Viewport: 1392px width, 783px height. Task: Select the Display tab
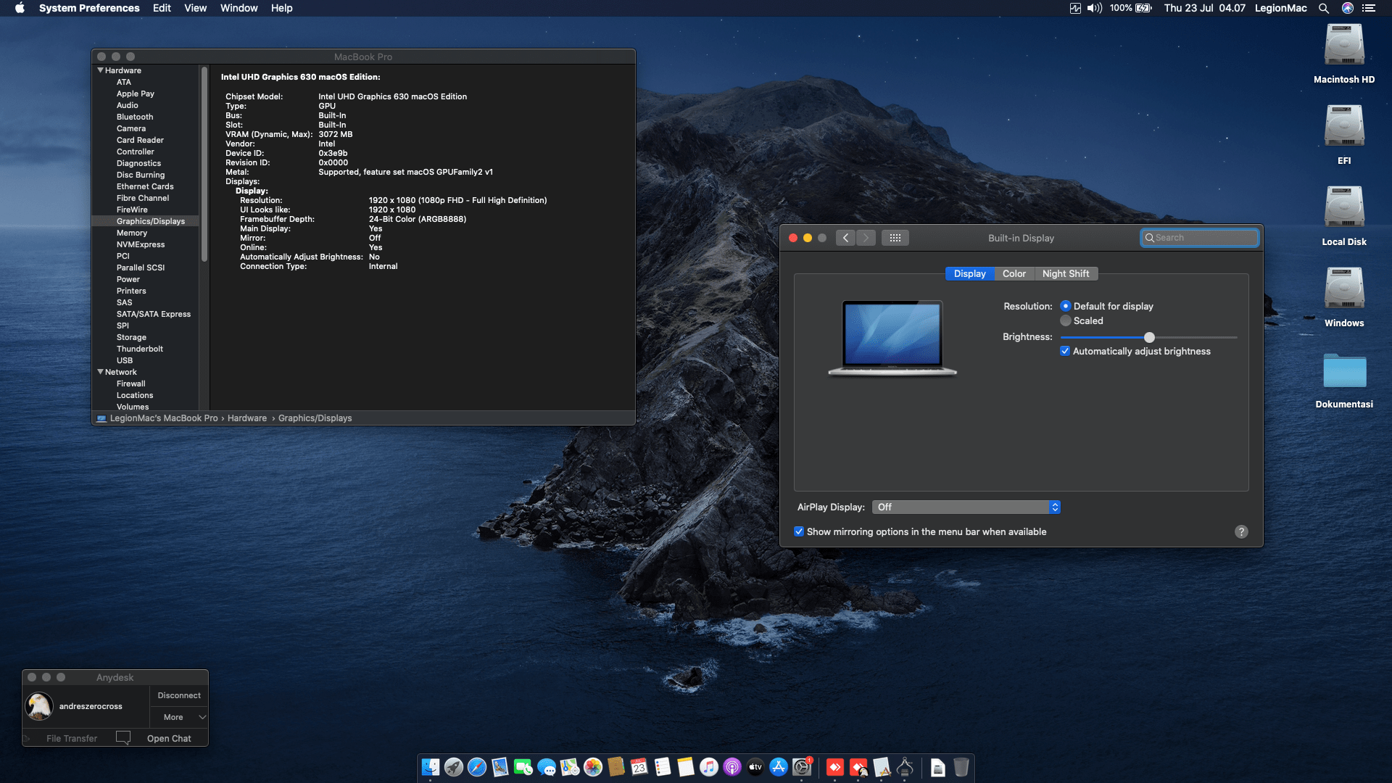pyautogui.click(x=970, y=273)
